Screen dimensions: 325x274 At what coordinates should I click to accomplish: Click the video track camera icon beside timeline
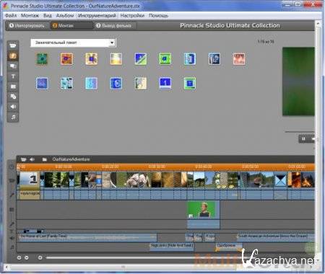click(x=12, y=180)
